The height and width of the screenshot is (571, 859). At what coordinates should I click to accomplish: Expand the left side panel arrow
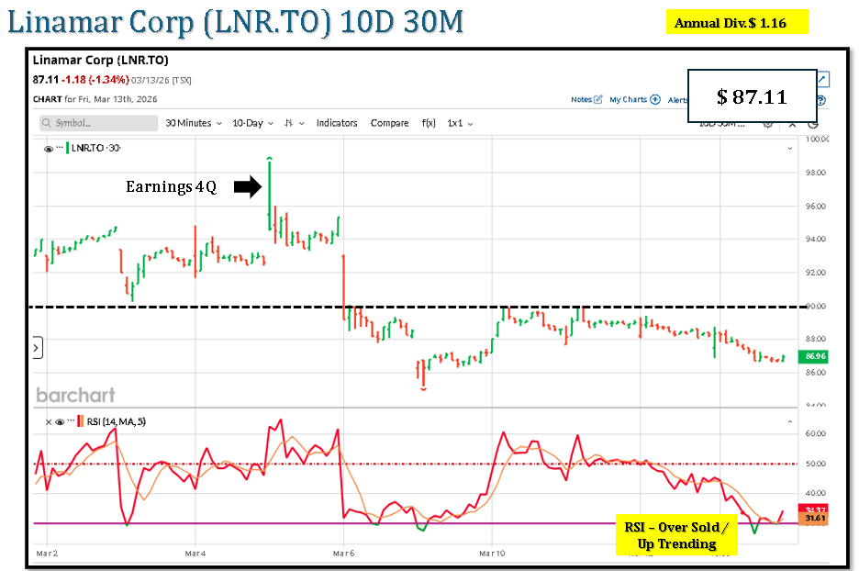[x=37, y=348]
